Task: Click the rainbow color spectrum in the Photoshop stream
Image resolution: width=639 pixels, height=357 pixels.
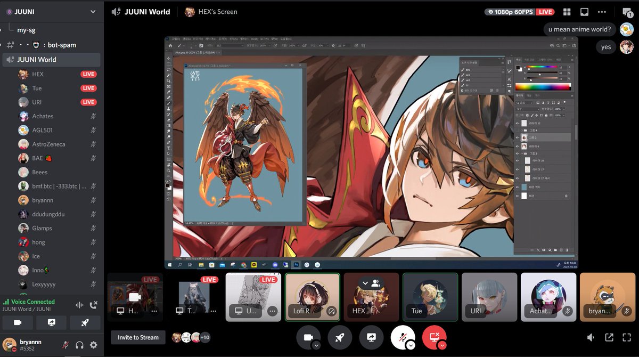Action: (x=543, y=86)
